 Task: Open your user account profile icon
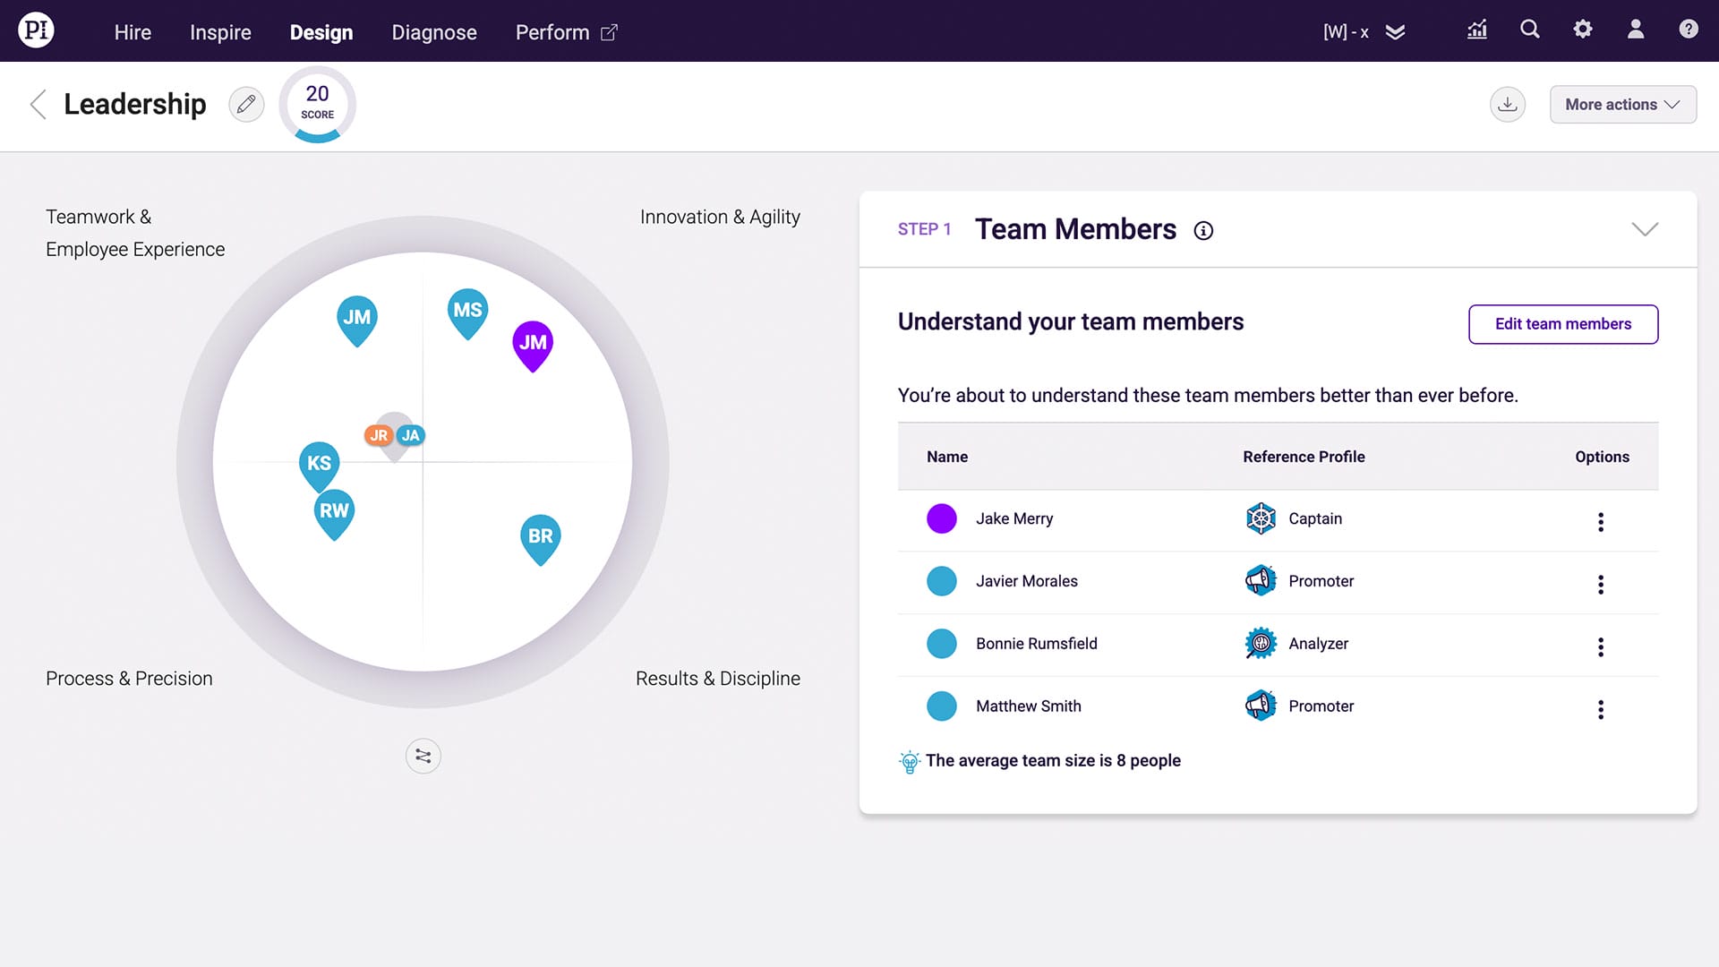click(1635, 30)
